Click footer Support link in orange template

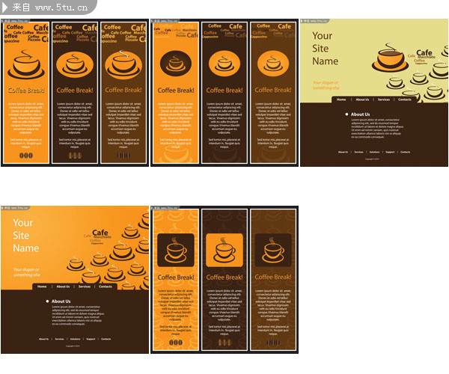coord(91,339)
